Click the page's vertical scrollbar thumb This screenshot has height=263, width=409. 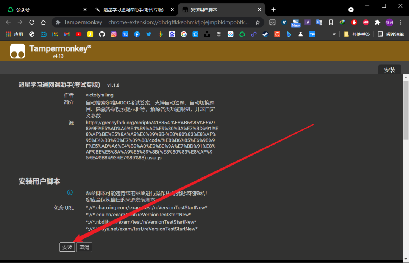[x=406, y=110]
